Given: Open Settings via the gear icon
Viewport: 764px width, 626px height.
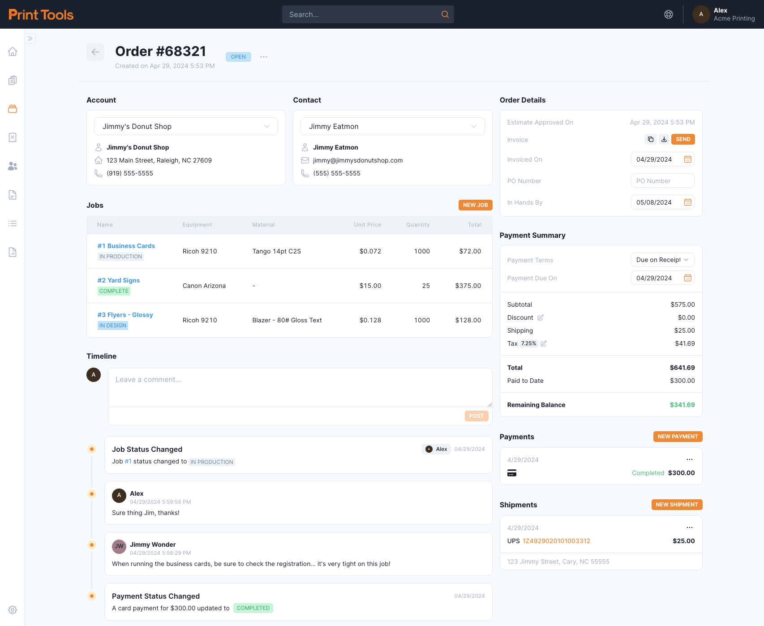Looking at the screenshot, I should click(13, 610).
